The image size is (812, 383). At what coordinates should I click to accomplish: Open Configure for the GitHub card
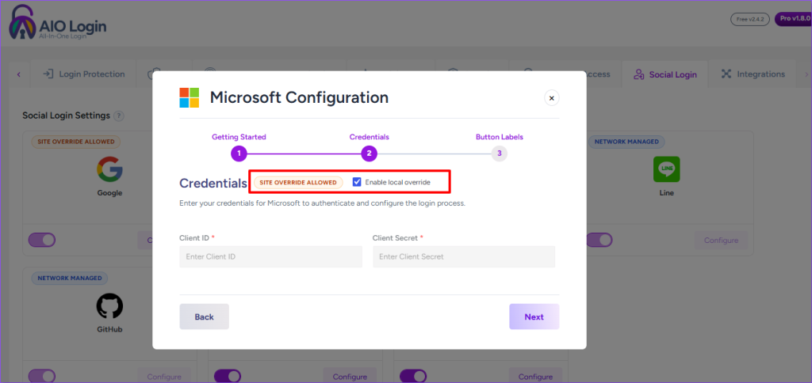point(164,377)
